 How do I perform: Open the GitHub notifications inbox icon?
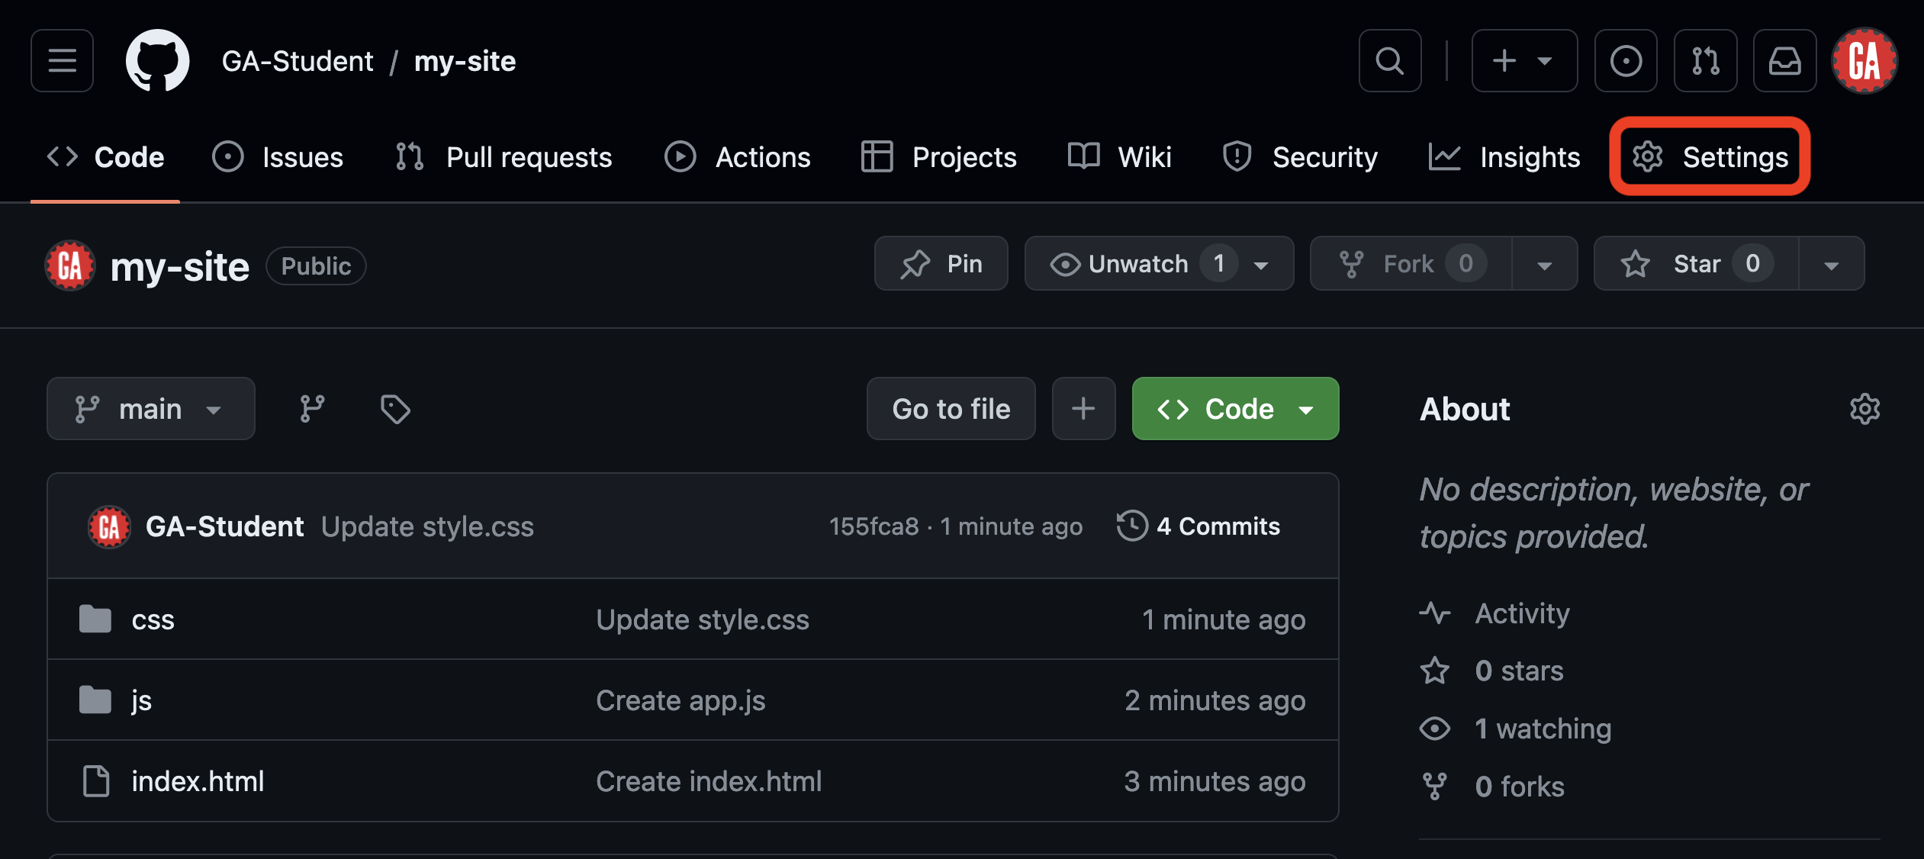(x=1785, y=60)
